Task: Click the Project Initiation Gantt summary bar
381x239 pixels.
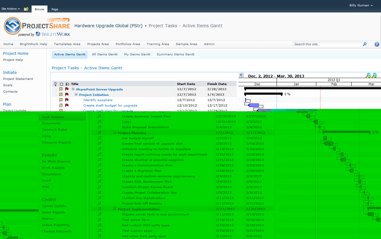Action: point(263,94)
